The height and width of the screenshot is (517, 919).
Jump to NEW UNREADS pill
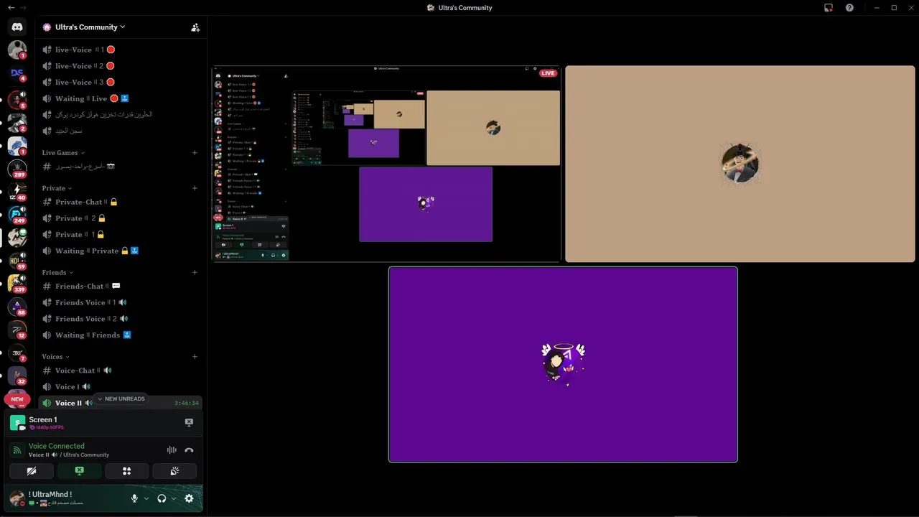click(x=121, y=399)
